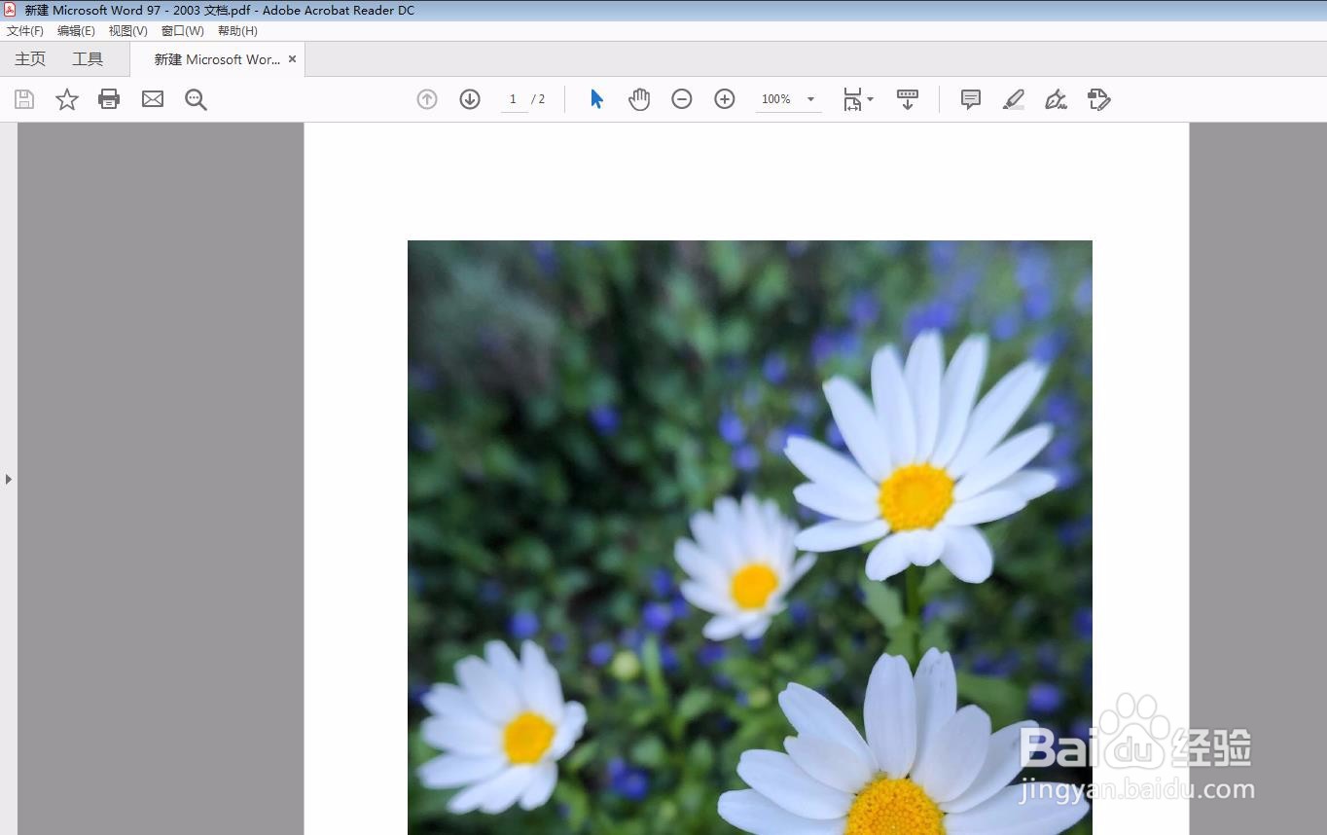Open the 帮助(H) menu

point(237,31)
